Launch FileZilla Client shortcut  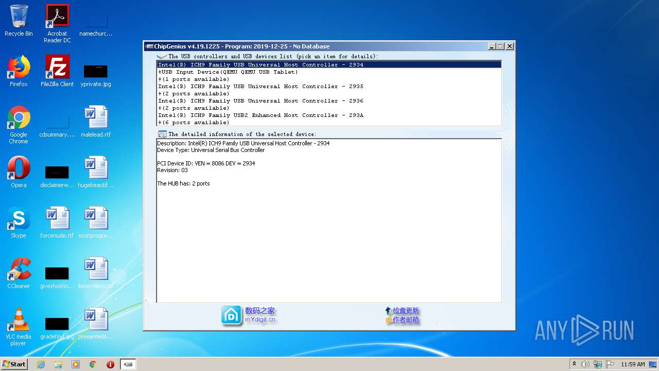(57, 71)
